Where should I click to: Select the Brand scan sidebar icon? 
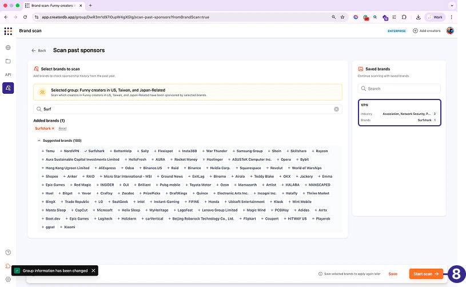(8, 88)
